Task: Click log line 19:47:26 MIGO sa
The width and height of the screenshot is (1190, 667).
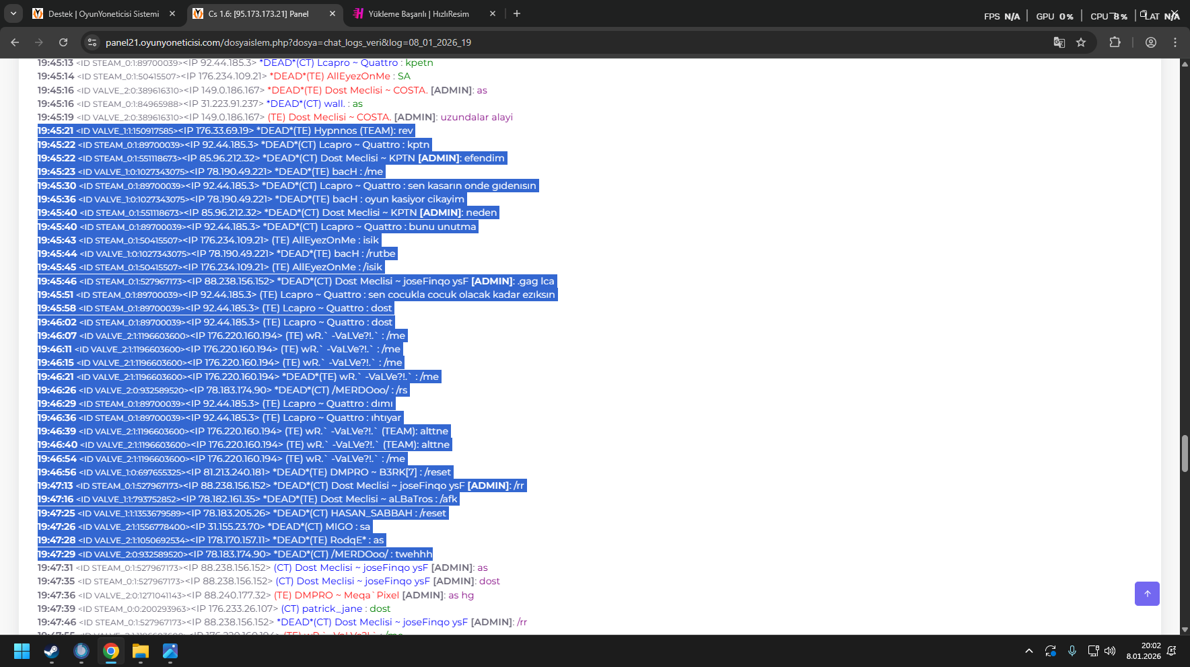Action: [205, 526]
